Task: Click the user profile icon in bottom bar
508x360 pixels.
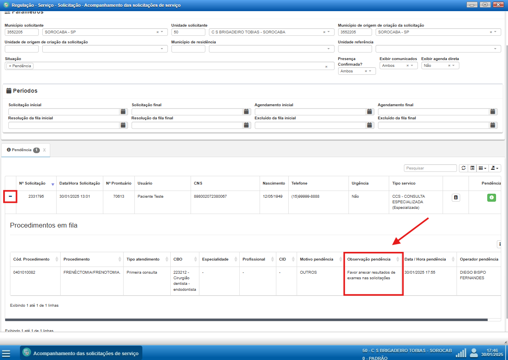Action: pyautogui.click(x=474, y=353)
